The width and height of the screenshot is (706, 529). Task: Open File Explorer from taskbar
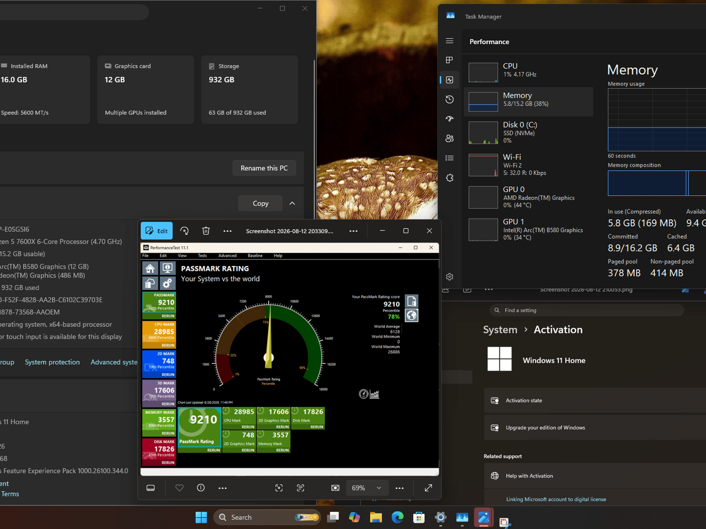[376, 517]
